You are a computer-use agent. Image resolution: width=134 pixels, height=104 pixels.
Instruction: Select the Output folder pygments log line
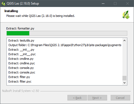coord(65,45)
